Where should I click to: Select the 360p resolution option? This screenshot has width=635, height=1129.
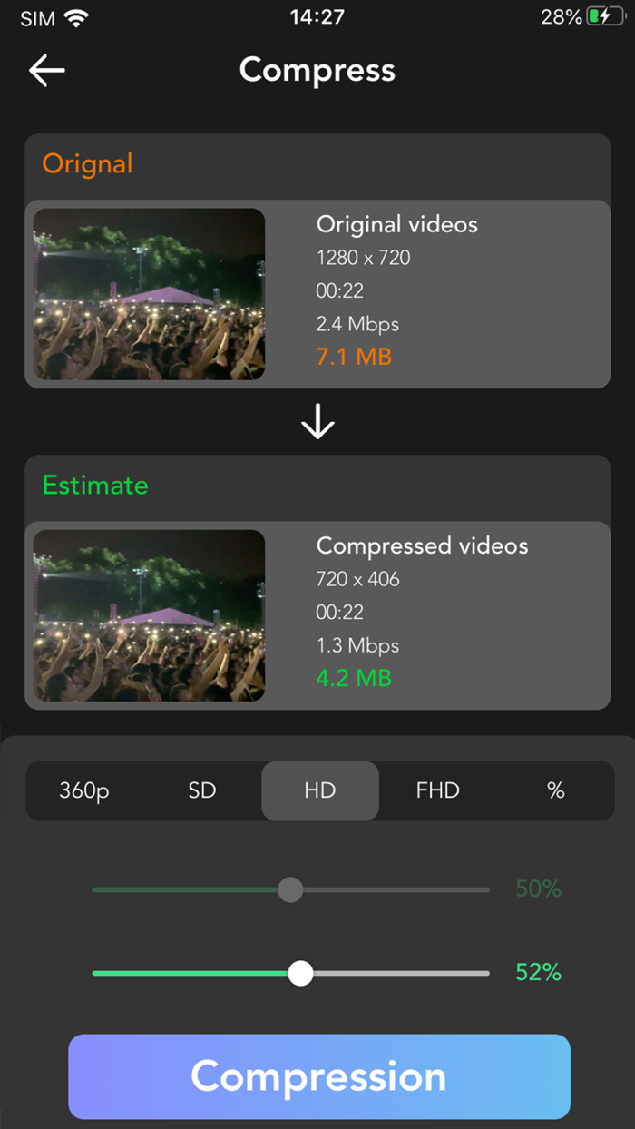pyautogui.click(x=83, y=790)
